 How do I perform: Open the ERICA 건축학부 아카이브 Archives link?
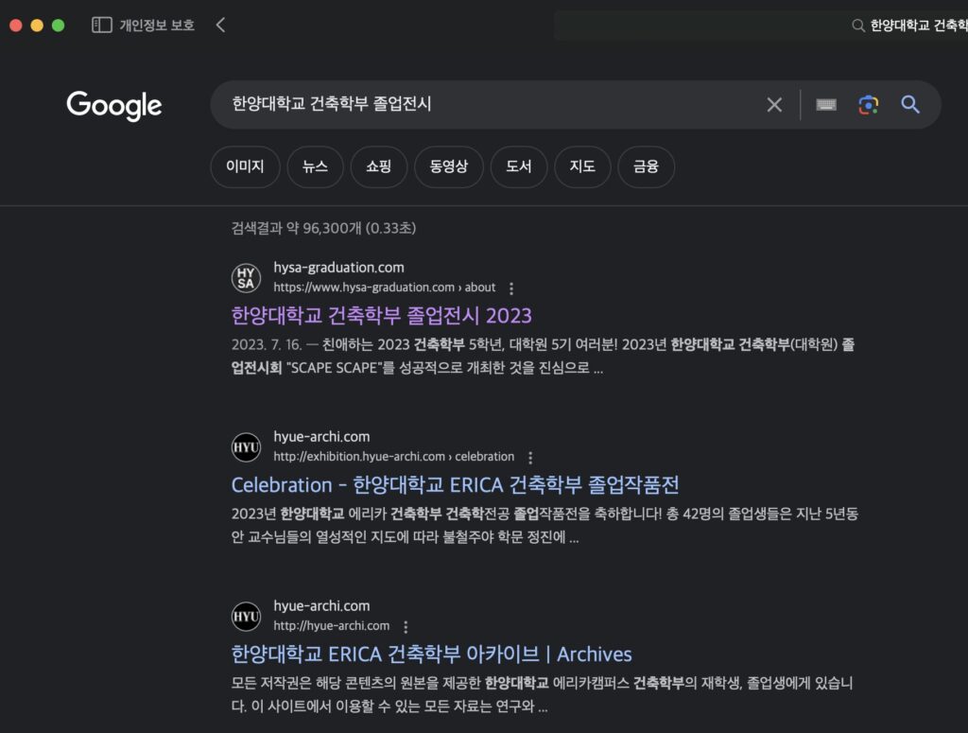(431, 654)
